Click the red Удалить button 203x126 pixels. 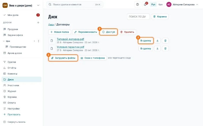click(127, 32)
